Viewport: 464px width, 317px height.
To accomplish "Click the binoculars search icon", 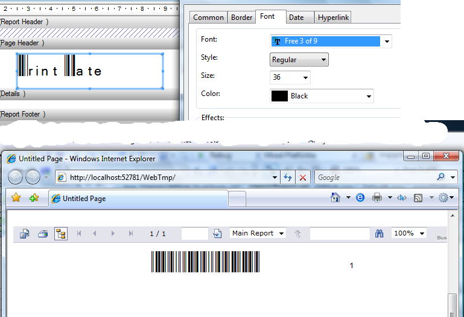I will click(379, 234).
